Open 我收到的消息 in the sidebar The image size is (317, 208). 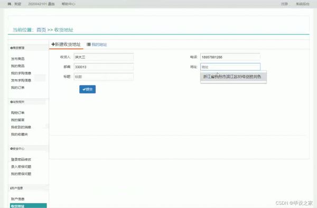(21, 127)
